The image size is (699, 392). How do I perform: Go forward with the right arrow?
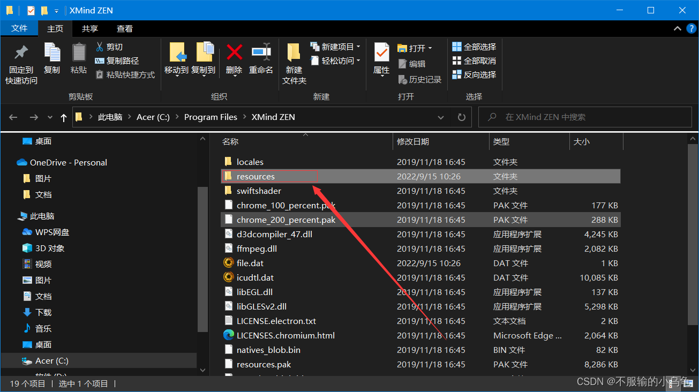point(34,117)
